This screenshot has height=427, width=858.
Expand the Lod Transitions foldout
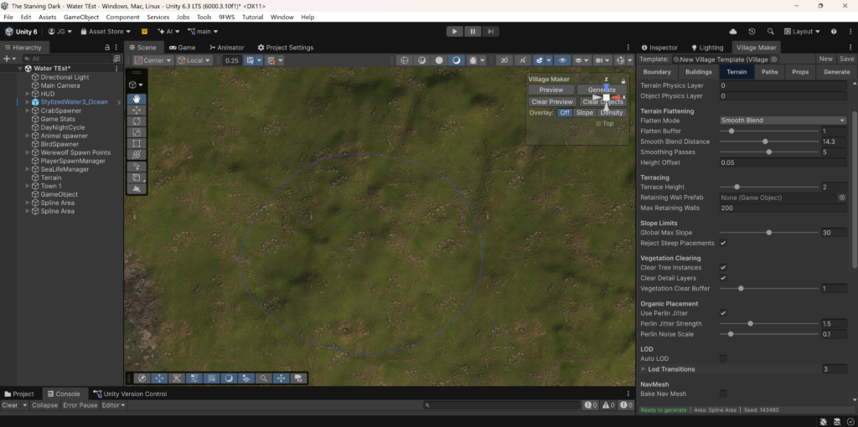point(643,369)
